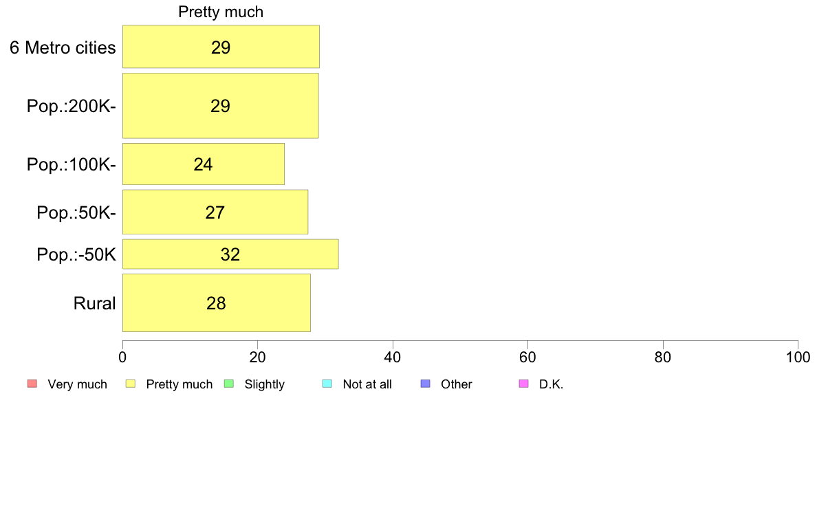Screen dimensions: 817x506
Task: Click the Rural row label
Action: 94,303
